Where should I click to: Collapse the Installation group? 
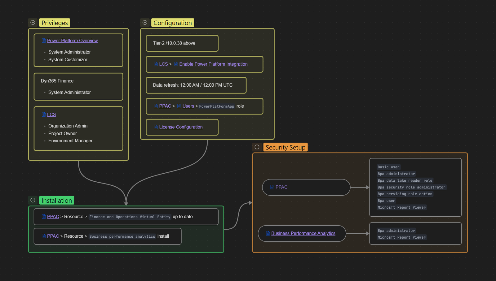tap(33, 200)
